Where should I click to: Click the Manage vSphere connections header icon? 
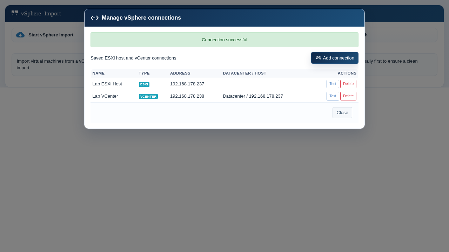95,18
